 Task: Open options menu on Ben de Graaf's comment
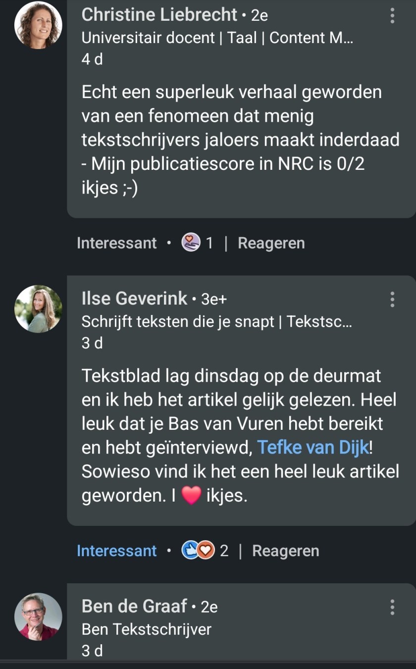(x=392, y=607)
